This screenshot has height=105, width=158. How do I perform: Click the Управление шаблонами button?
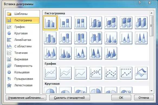coord(26,98)
